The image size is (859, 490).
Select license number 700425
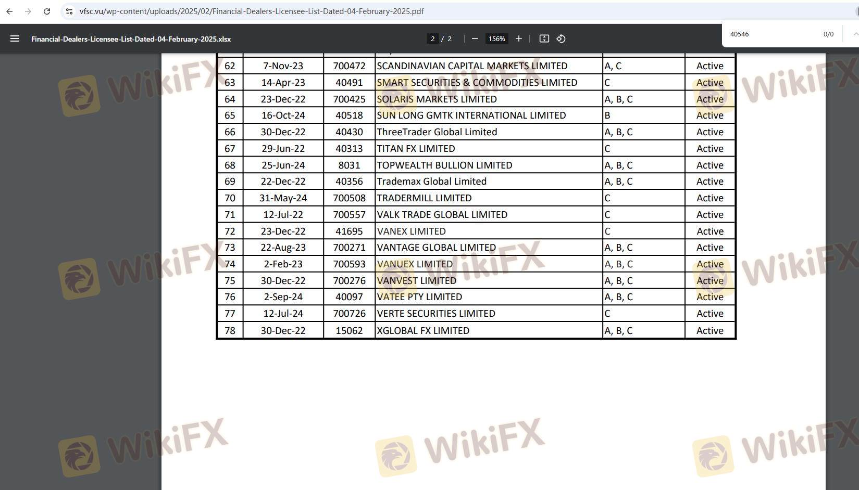click(349, 99)
